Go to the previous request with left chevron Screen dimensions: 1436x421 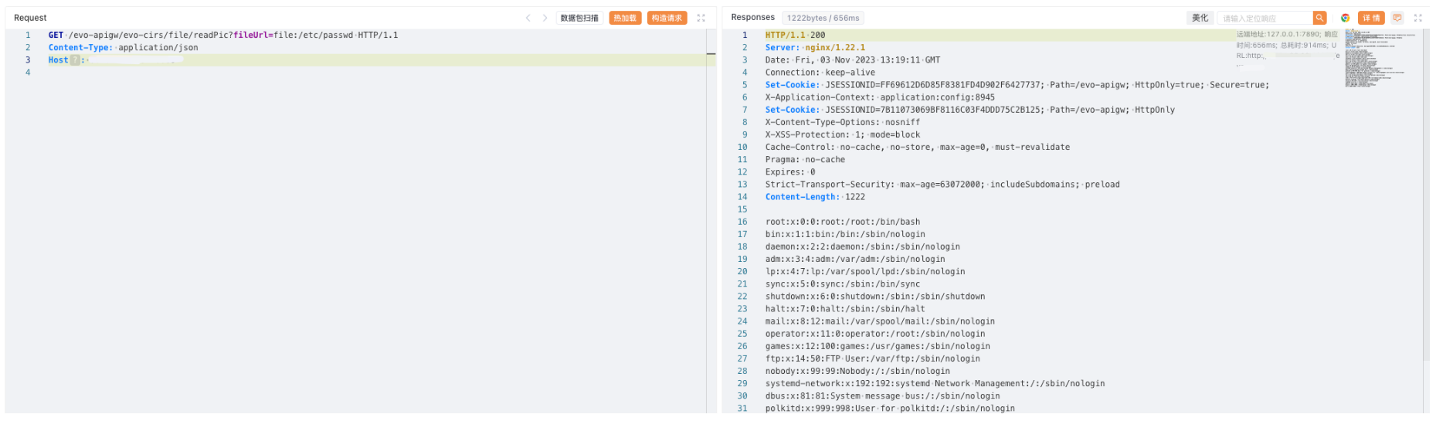point(528,18)
